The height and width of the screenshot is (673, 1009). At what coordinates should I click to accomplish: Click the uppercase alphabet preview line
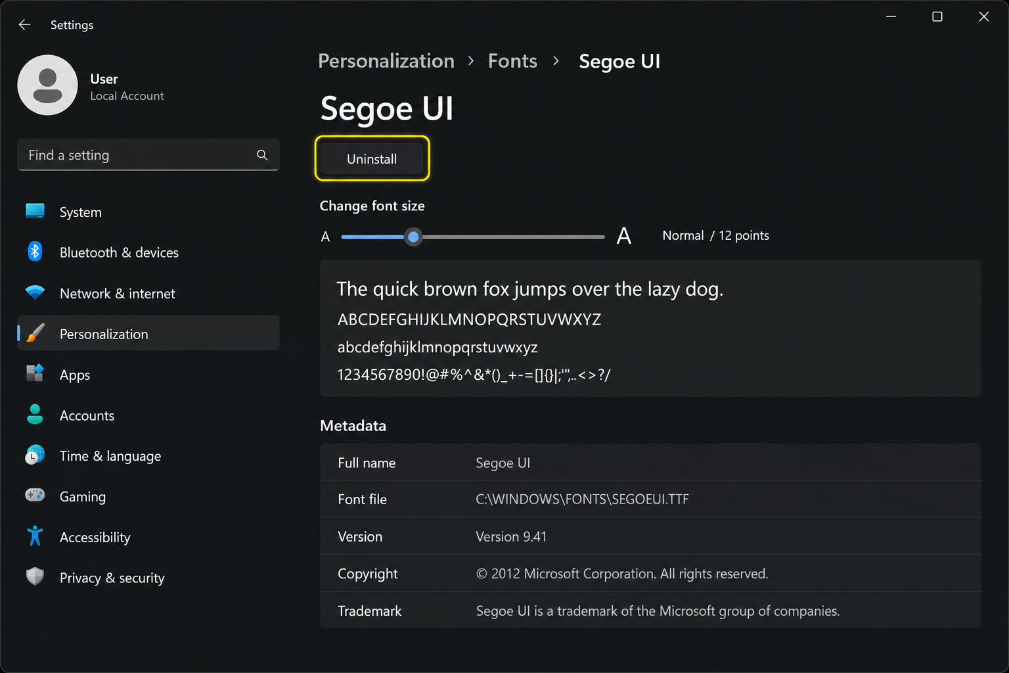point(469,319)
